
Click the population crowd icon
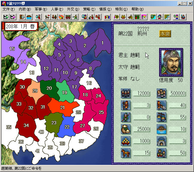161,94
